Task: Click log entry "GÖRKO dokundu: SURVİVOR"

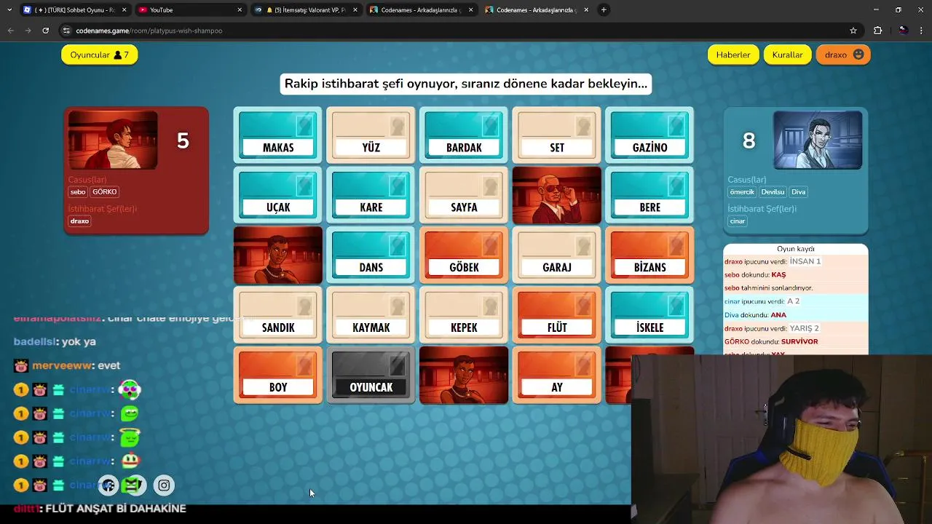Action: pos(771,341)
